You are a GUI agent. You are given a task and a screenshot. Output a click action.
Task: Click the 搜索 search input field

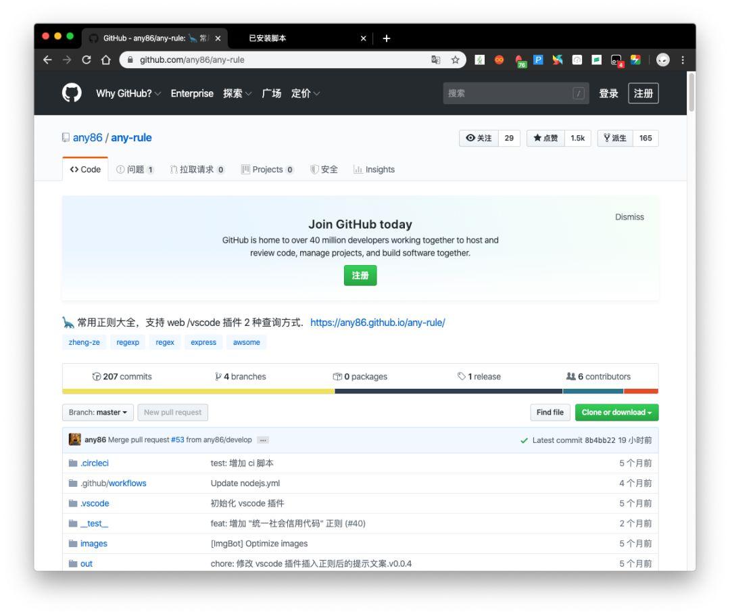pyautogui.click(x=514, y=93)
